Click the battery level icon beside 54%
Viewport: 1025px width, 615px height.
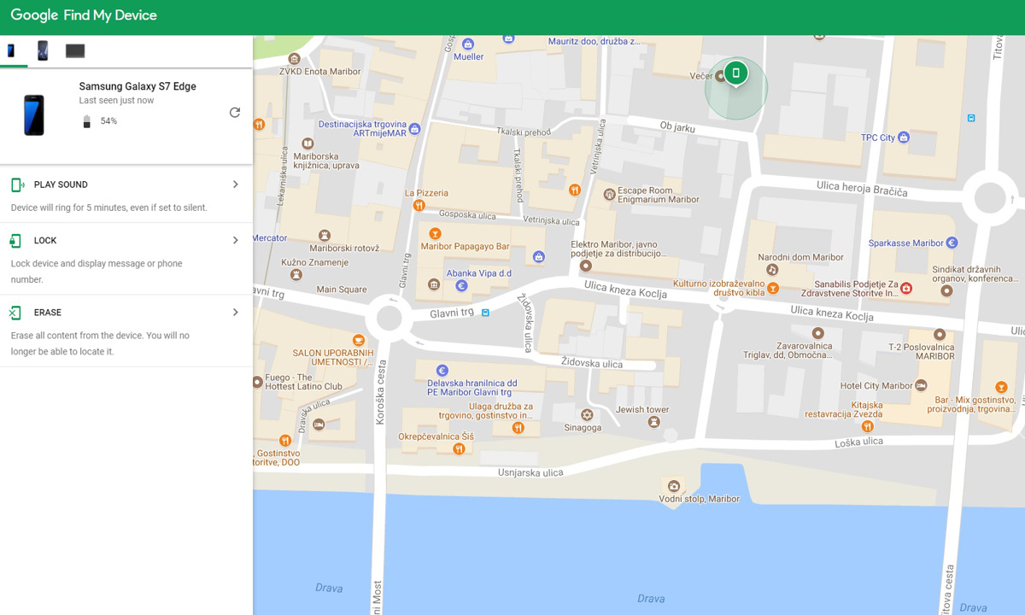click(x=86, y=121)
